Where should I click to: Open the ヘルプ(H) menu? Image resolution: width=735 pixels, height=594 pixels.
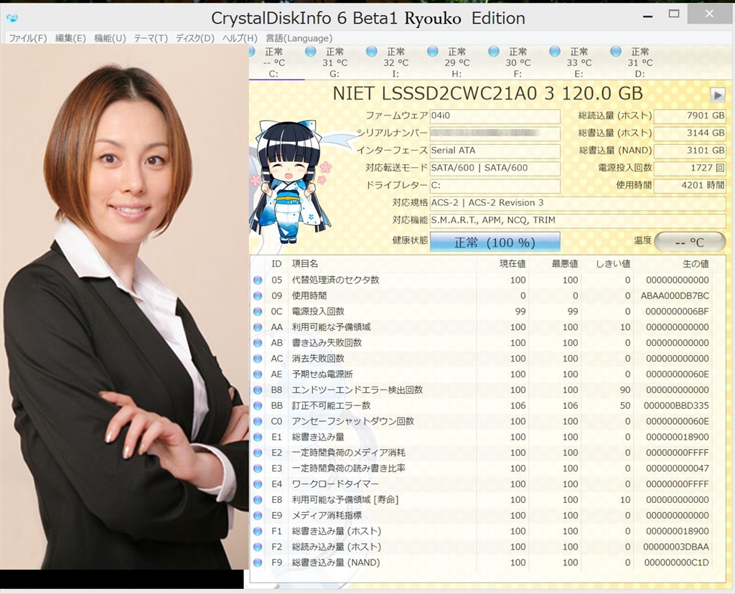[240, 39]
